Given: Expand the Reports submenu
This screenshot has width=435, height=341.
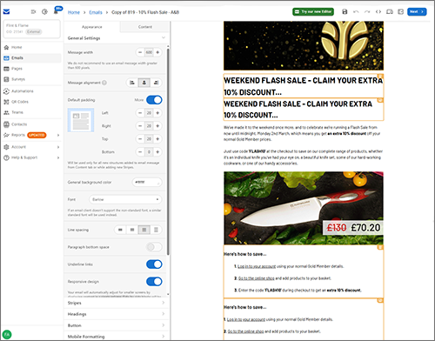Looking at the screenshot, I should 58,135.
